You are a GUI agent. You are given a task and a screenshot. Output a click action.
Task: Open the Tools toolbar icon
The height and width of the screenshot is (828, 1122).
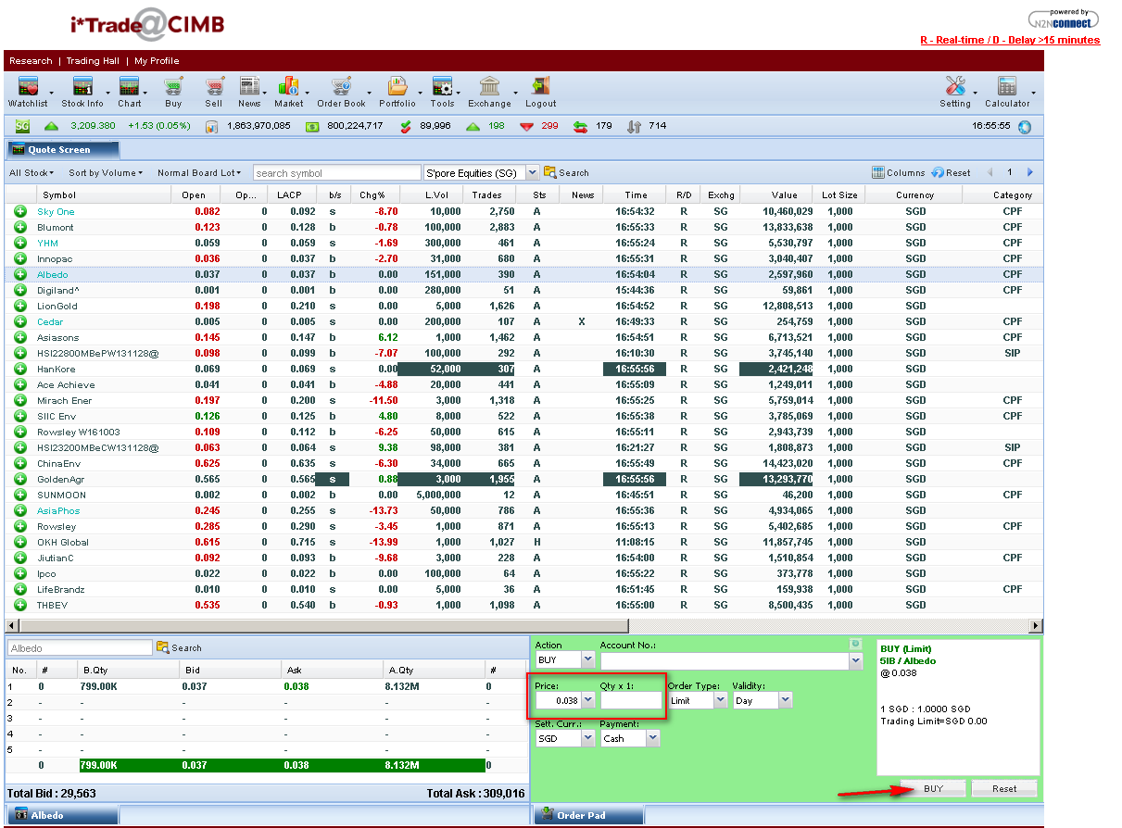pos(442,87)
